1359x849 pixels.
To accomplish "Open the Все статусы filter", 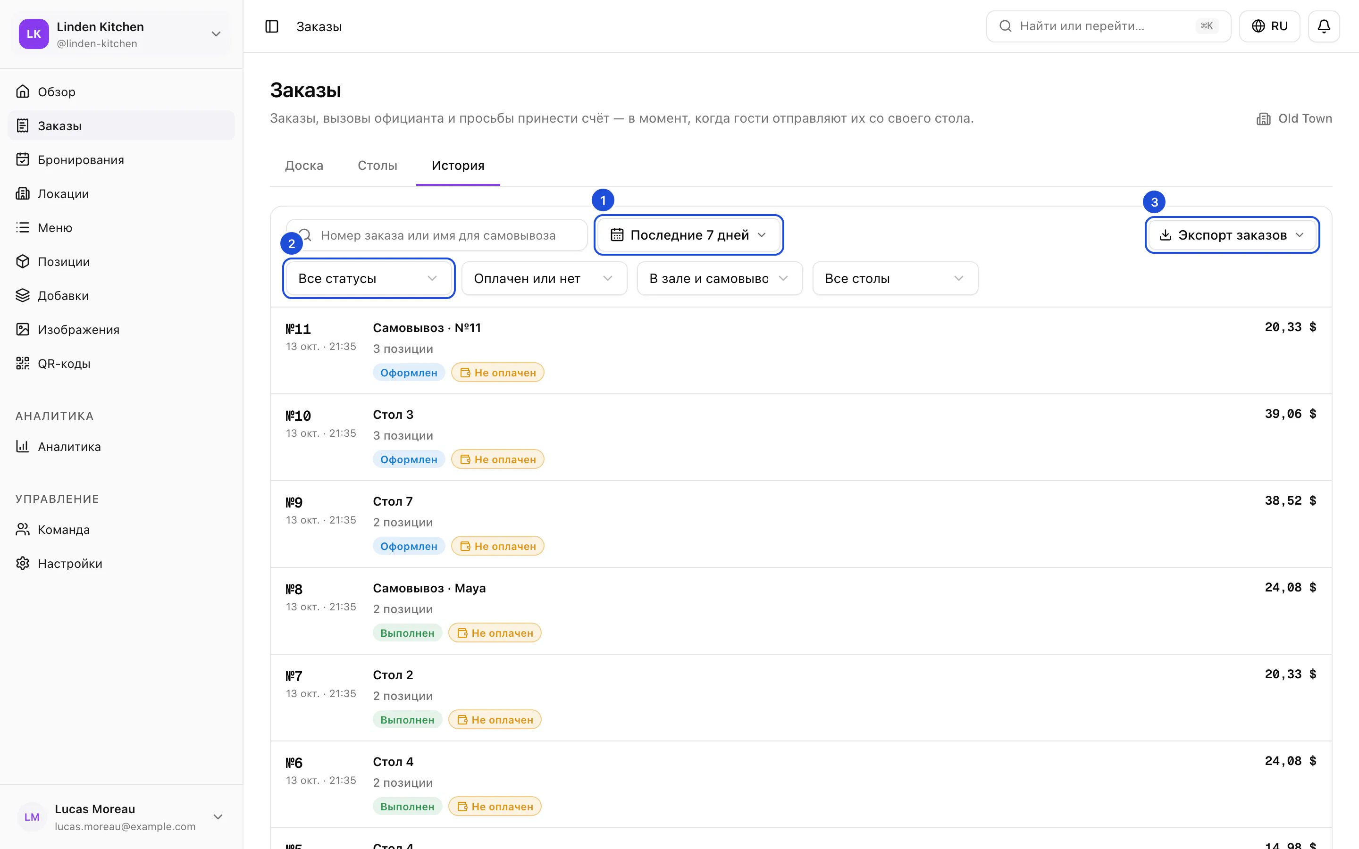I will point(369,278).
